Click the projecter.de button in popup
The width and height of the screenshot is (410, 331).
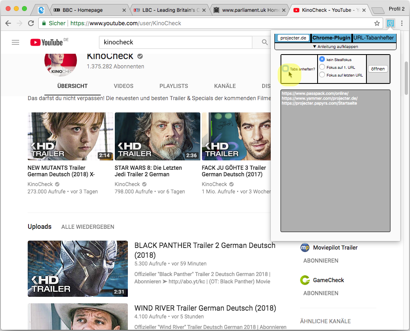coord(293,38)
